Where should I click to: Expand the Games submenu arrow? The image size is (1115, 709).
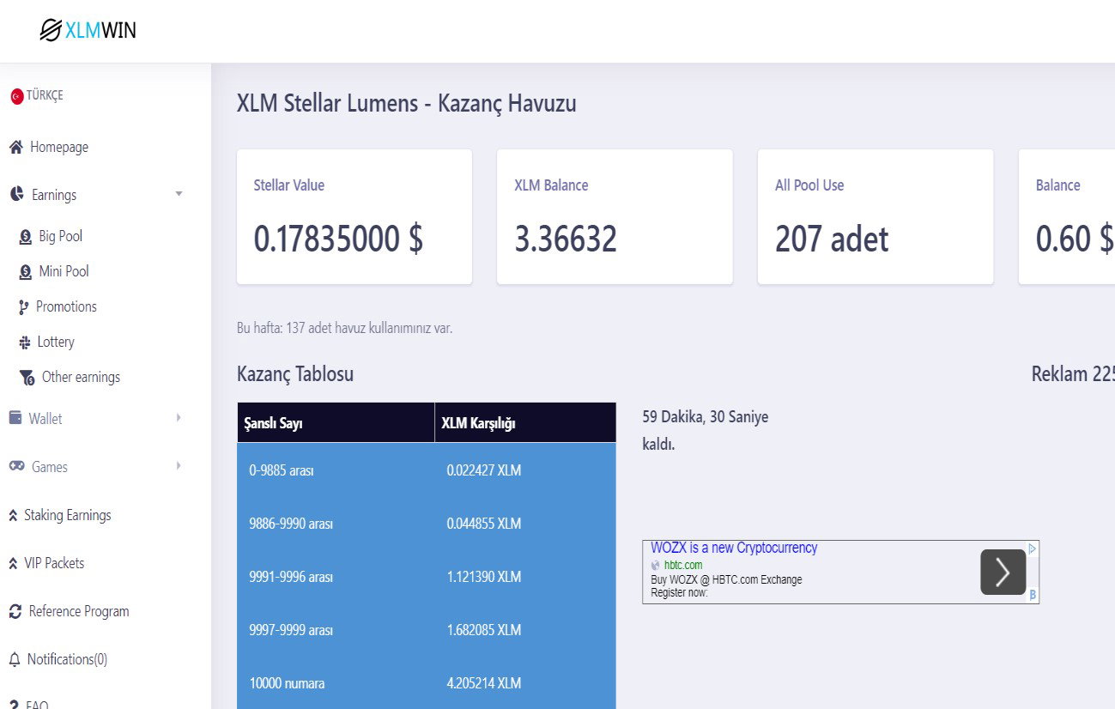click(x=179, y=465)
